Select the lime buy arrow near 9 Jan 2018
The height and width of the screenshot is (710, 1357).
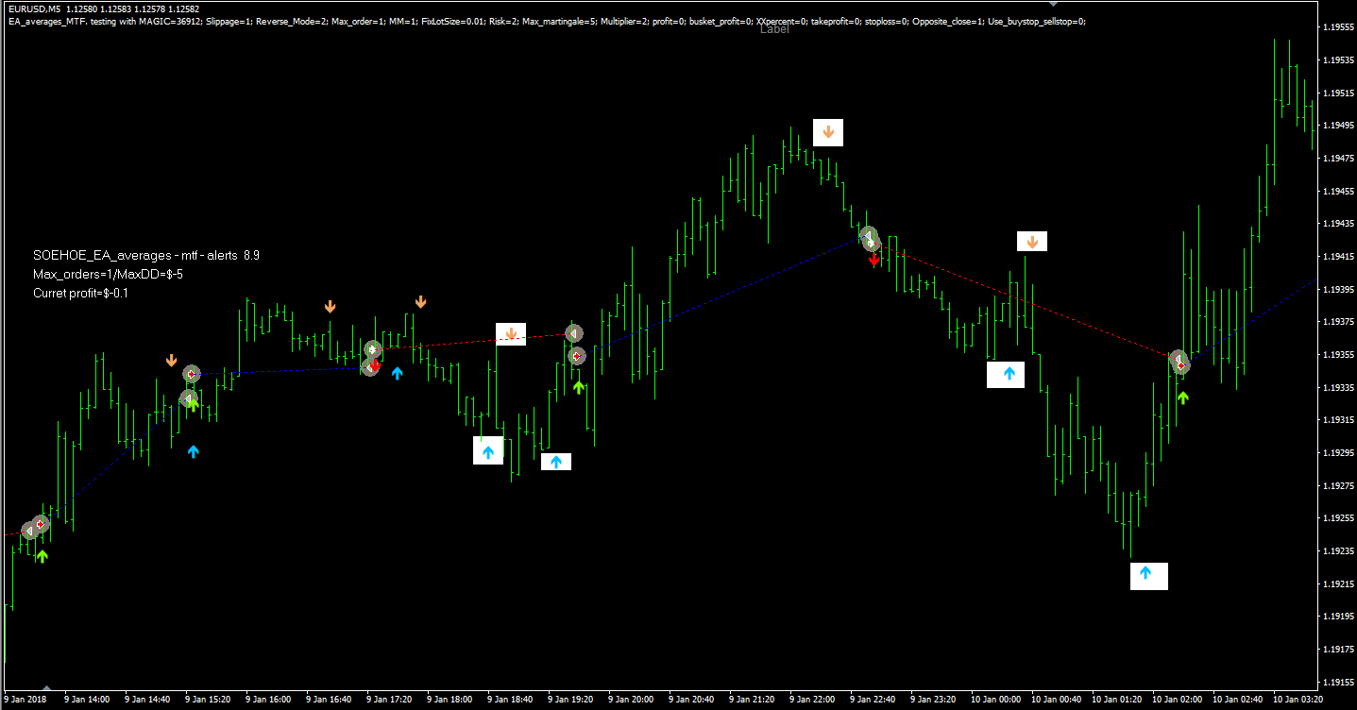click(x=42, y=556)
